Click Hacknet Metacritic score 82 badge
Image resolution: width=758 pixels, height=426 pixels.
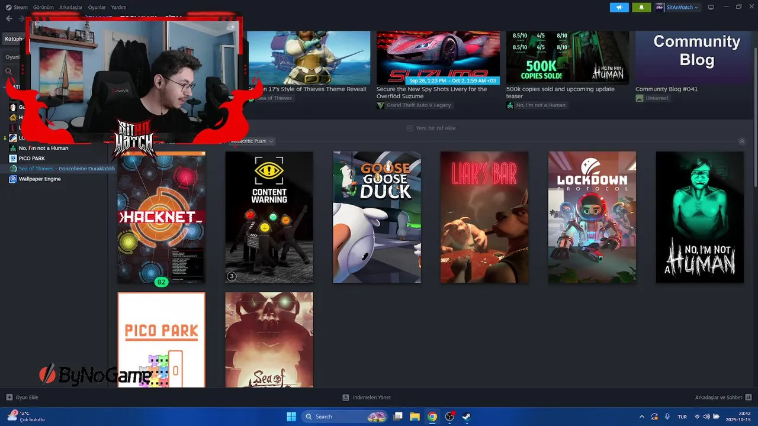[161, 282]
